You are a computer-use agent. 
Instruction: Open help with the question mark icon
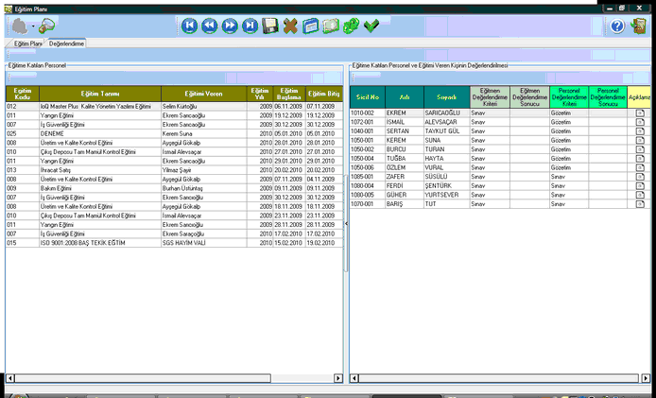point(617,26)
